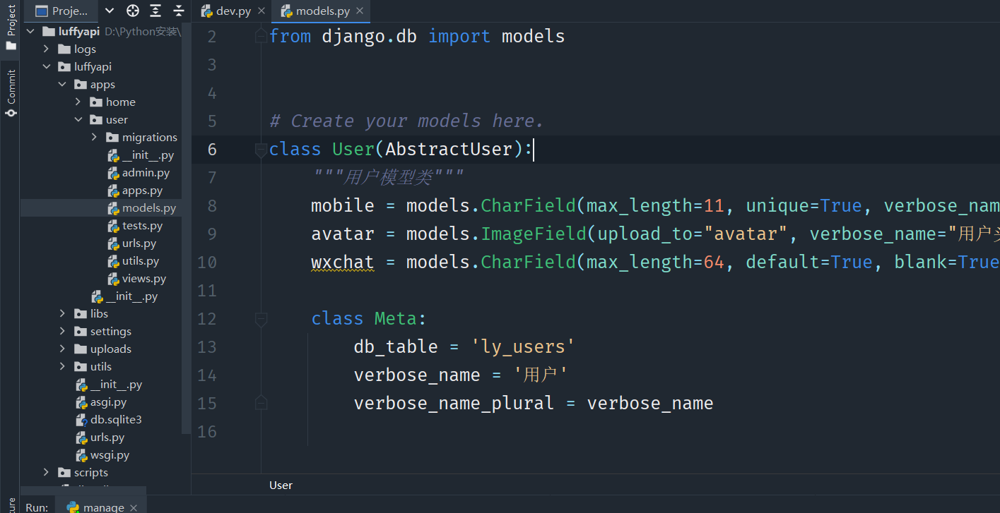This screenshot has width=1000, height=513.
Task: Click the AbstractUser base class name
Action: [449, 149]
